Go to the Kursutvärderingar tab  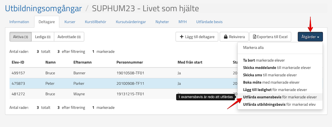click(x=130, y=22)
